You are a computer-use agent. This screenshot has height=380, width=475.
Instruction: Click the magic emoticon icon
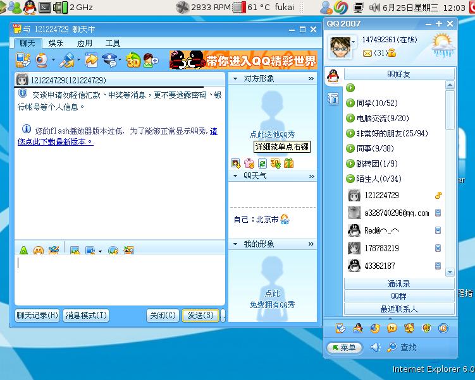tap(54, 250)
